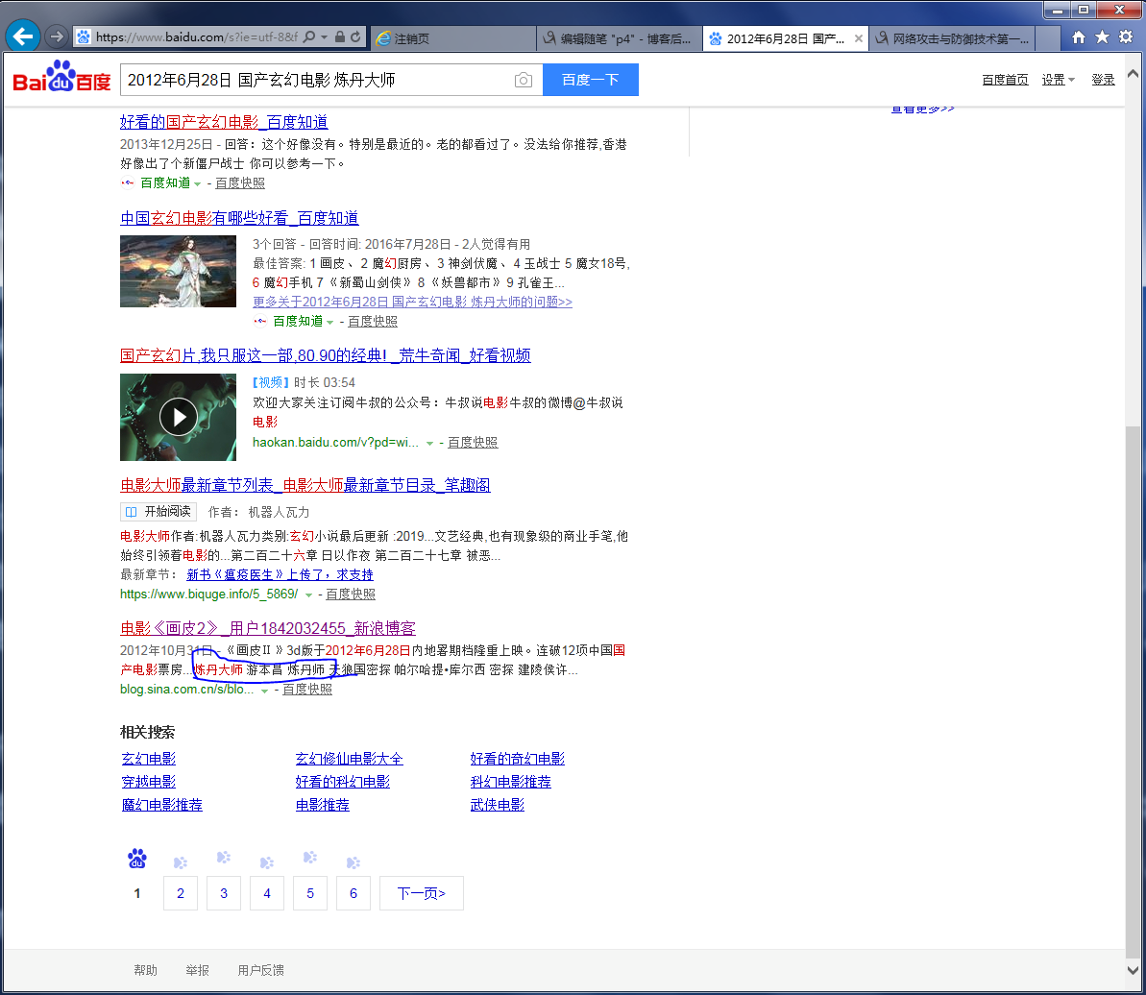
Task: Click related search 玄幻修仙电影大全
Action: click(349, 759)
